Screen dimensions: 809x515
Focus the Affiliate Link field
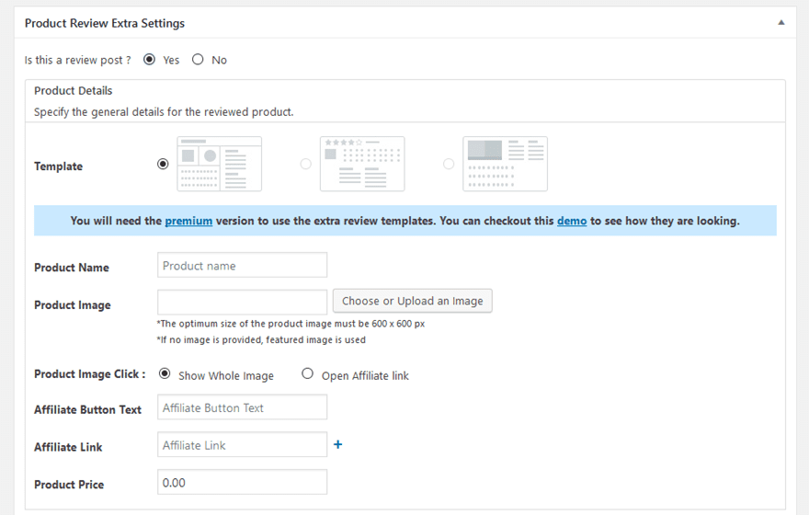click(x=242, y=445)
